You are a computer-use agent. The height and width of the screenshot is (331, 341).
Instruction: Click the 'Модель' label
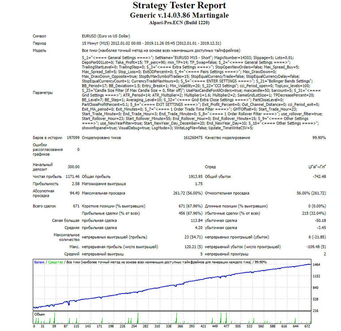(39, 50)
